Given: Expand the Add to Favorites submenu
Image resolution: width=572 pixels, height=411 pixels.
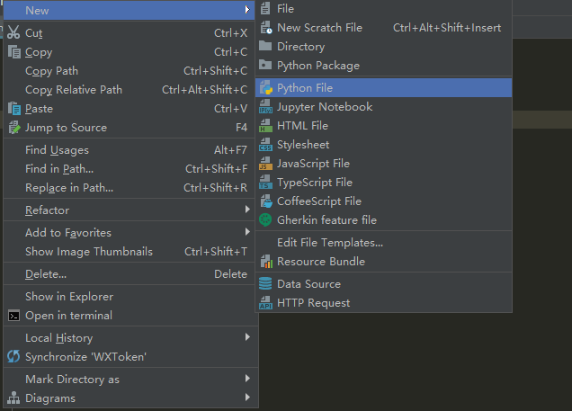Looking at the screenshot, I should (247, 233).
